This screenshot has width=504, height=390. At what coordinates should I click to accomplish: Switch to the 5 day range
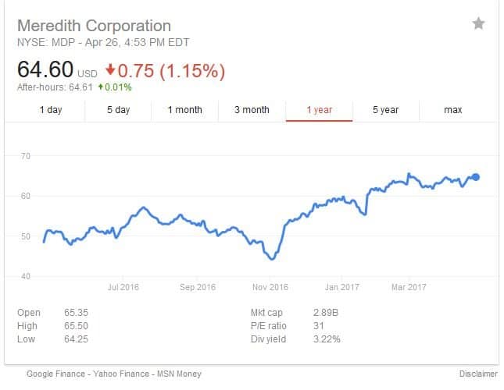point(118,110)
